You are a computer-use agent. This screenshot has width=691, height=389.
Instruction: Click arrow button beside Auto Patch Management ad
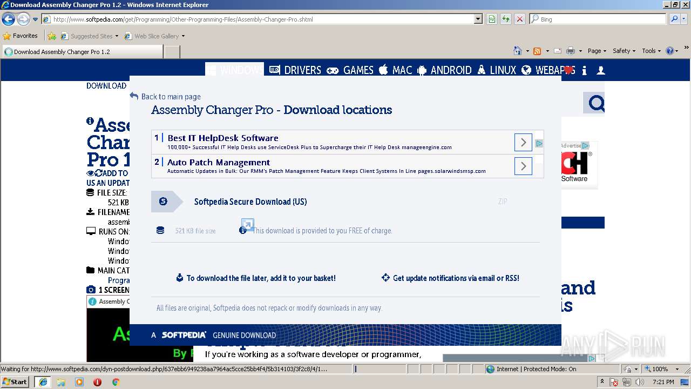(x=523, y=166)
